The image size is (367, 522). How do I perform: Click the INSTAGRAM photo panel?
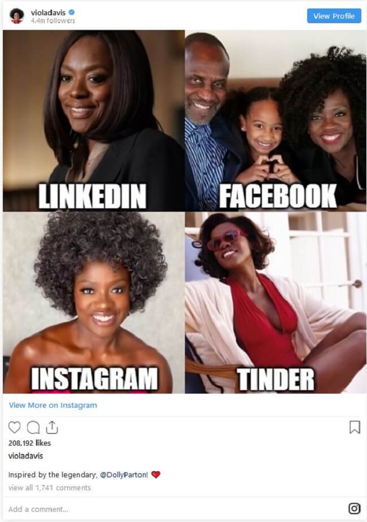click(x=94, y=303)
